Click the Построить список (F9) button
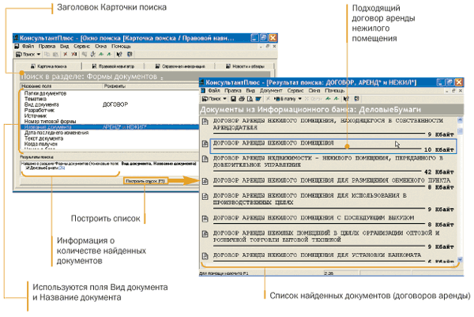 [x=145, y=181]
